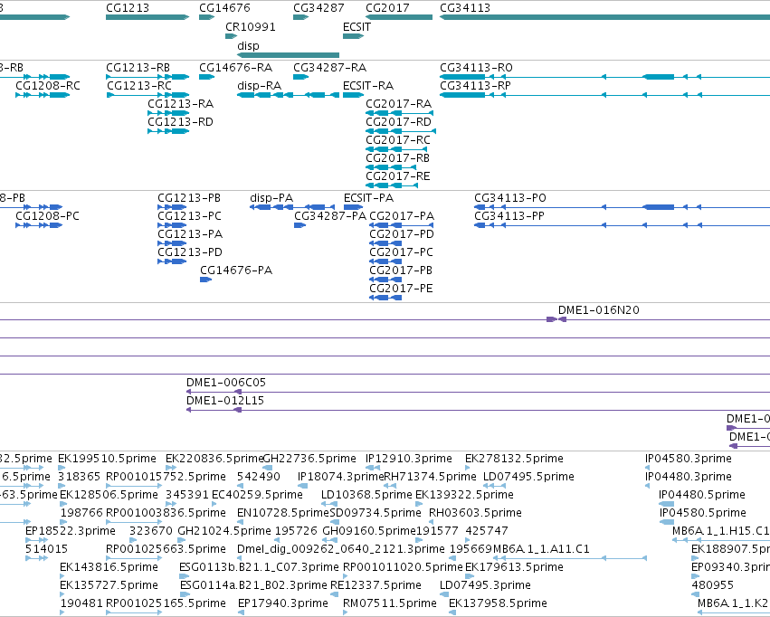Click the CG14676 gene label
The image size is (770, 617).
[x=224, y=8]
